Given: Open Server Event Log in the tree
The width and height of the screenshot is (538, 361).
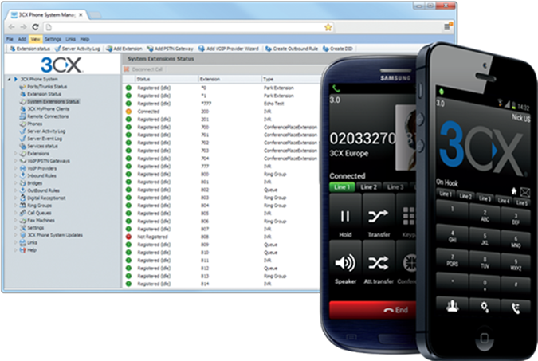Looking at the screenshot, I should point(41,139).
